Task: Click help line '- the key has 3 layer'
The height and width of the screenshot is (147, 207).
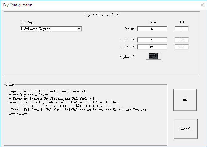Action: tap(28, 95)
